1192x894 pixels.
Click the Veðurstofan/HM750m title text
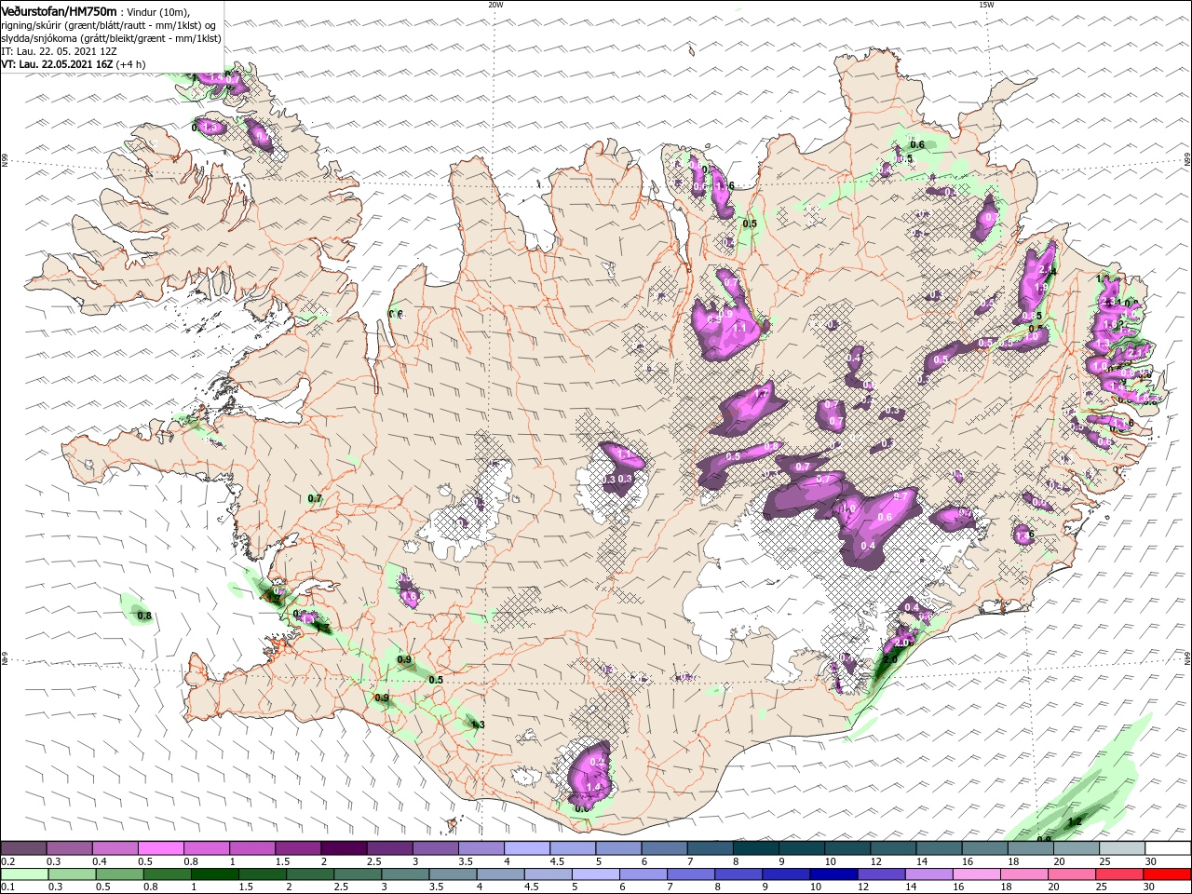pos(59,10)
